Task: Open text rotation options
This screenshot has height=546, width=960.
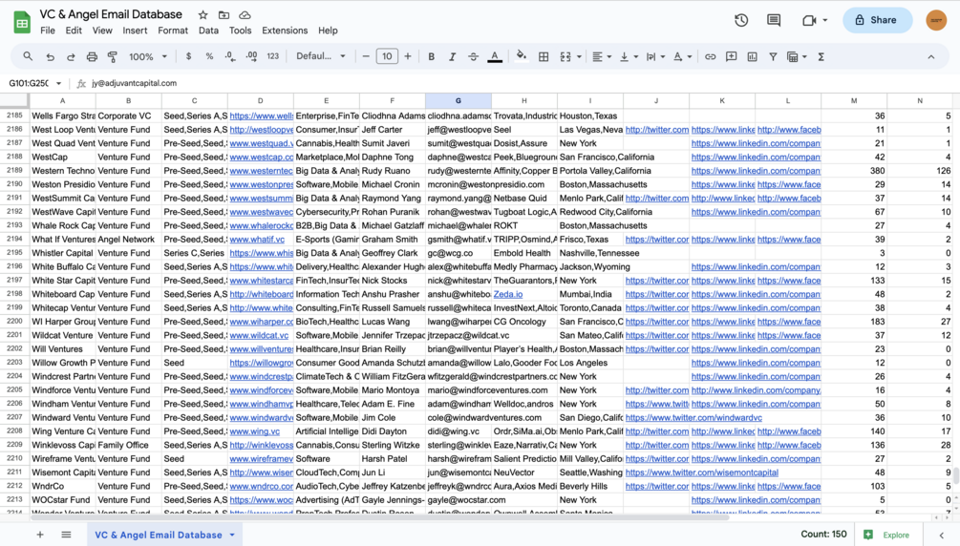Action: pos(682,56)
